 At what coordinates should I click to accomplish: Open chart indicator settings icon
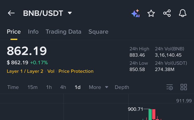pos(169,87)
